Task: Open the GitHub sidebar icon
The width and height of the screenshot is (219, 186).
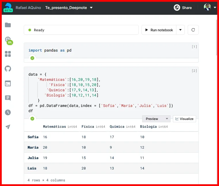Action: coord(8,69)
